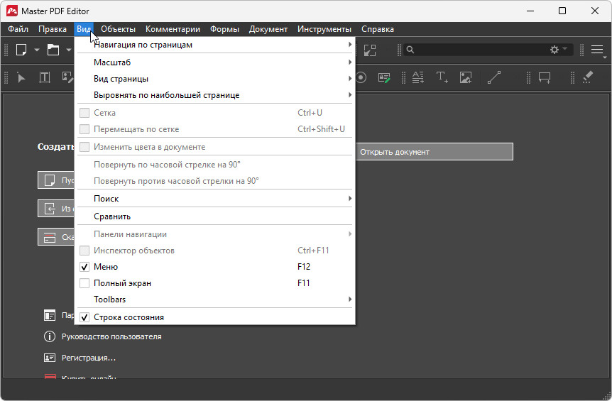This screenshot has width=612, height=401.
Task: Uncheck the Меню checkbox
Action: (x=85, y=267)
